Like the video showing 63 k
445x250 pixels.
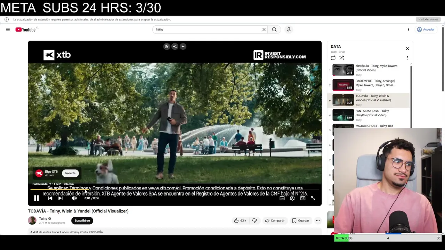click(x=240, y=220)
